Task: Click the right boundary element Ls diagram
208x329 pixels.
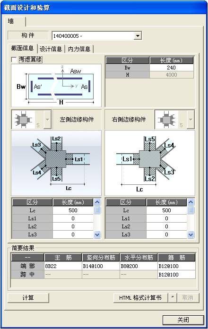Action: coord(150,163)
